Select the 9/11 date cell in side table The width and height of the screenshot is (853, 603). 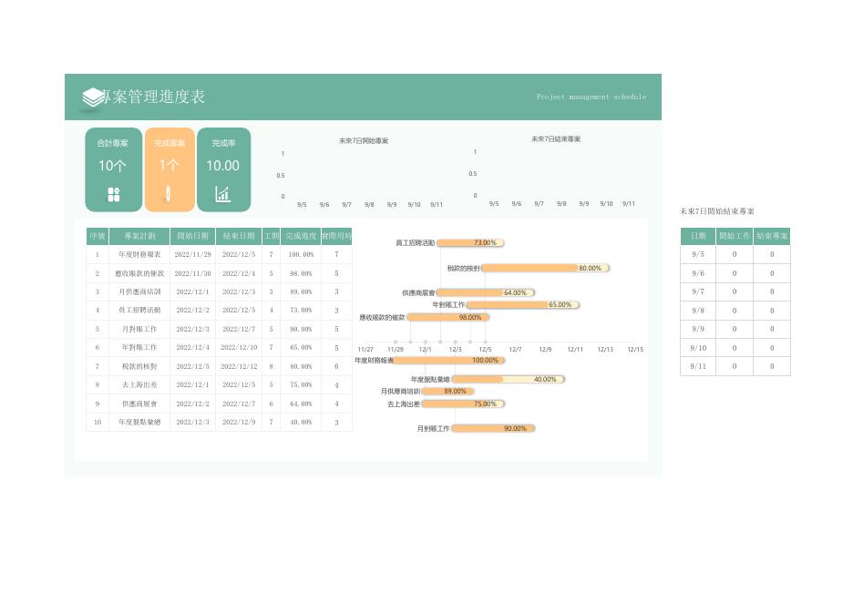point(698,366)
